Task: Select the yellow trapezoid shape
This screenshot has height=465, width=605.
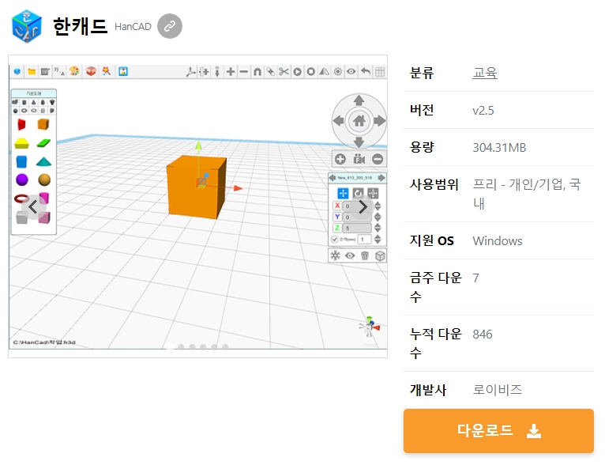Action: tap(21, 143)
